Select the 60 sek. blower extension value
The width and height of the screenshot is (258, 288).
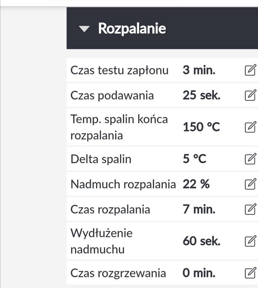201,241
